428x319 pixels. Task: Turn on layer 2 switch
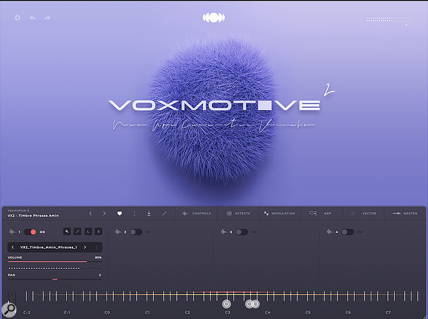136,231
